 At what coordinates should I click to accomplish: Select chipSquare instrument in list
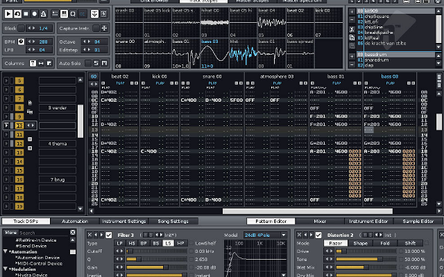point(396,17)
